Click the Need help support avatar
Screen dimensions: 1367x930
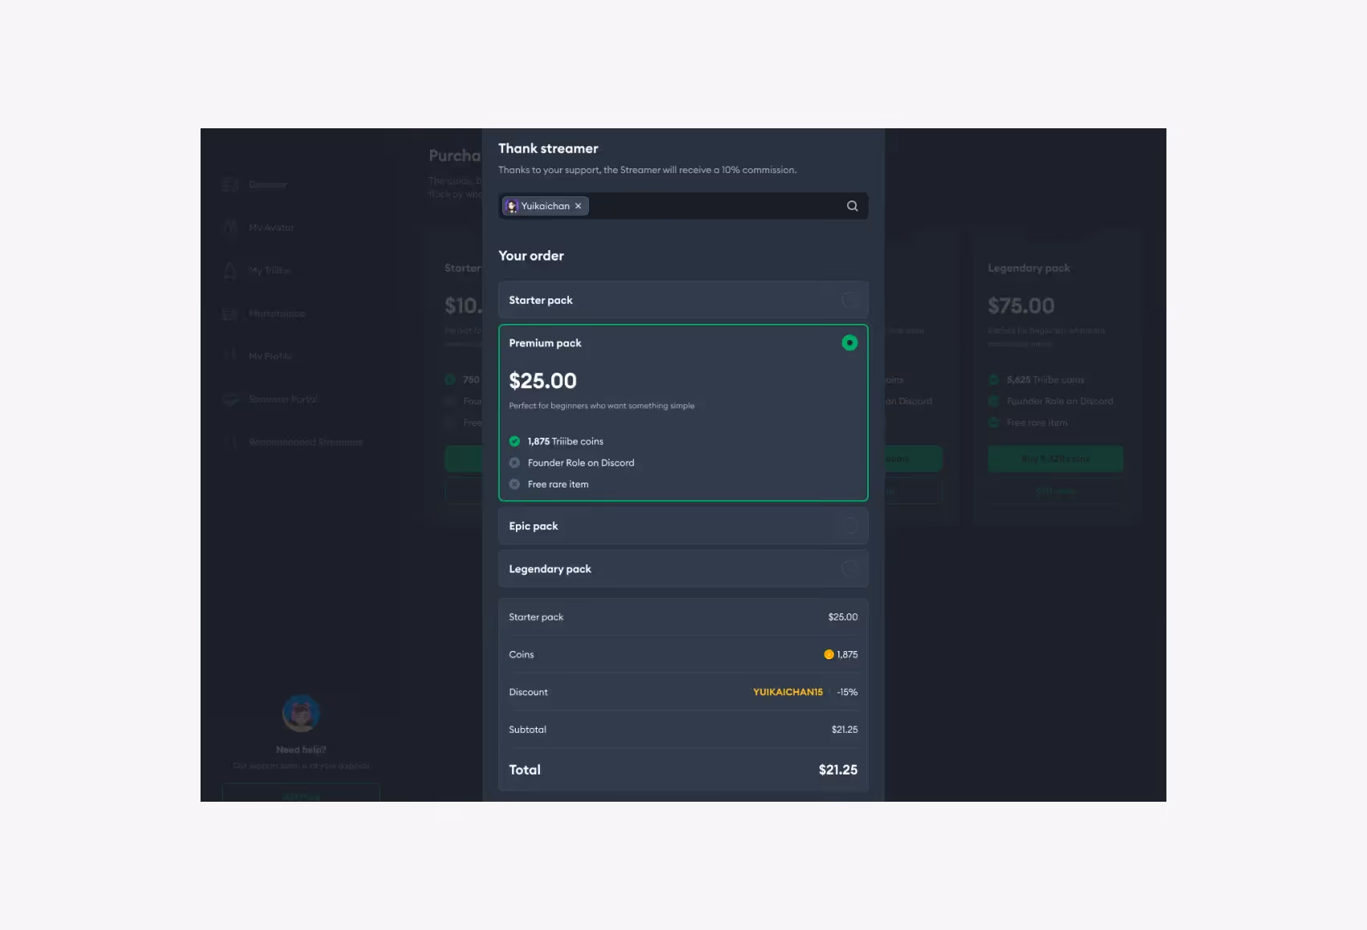(x=302, y=713)
